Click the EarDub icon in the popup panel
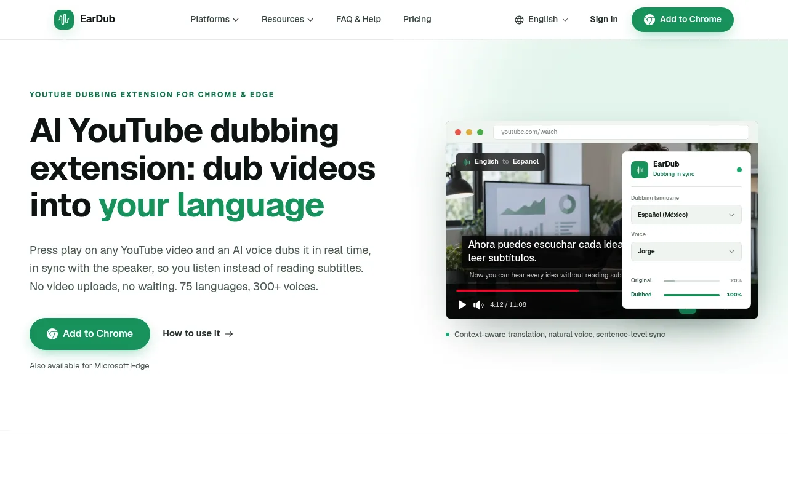Viewport: 788px width, 492px height. [x=640, y=170]
